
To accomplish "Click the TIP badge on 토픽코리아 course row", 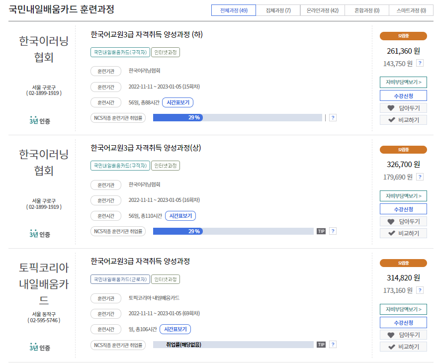I will pyautogui.click(x=321, y=345).
